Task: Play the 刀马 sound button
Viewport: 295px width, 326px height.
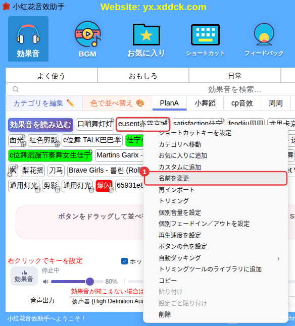Action: pyautogui.click(x=56, y=171)
